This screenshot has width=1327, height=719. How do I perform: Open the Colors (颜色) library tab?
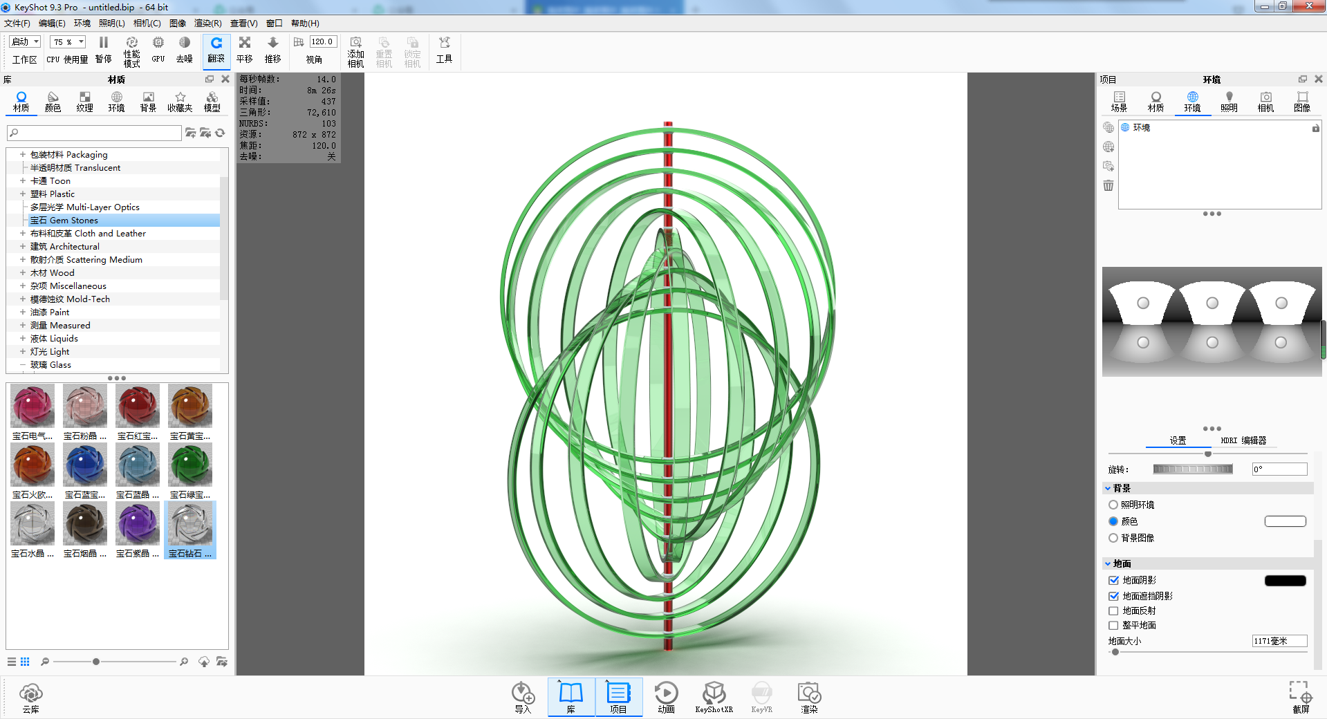[x=53, y=102]
